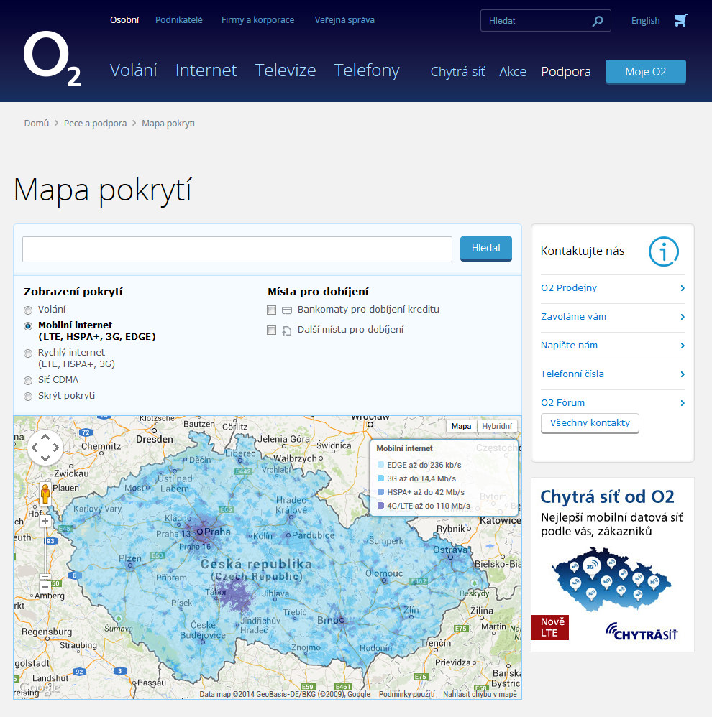The height and width of the screenshot is (717, 712).
Task: Open the Chytrá síť od O2 banner
Action: click(612, 565)
